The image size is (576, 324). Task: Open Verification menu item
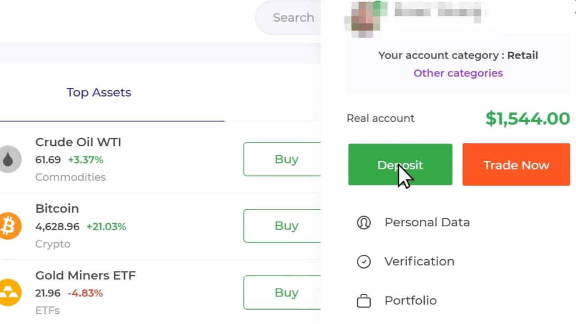click(419, 261)
